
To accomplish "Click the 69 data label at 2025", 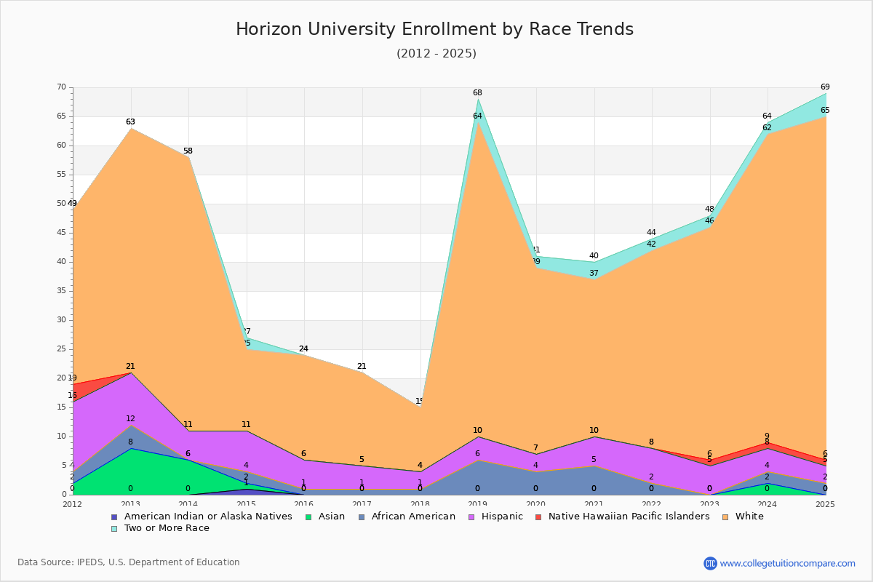I will click(x=825, y=87).
